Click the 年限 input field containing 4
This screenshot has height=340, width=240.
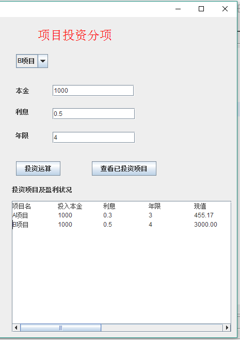click(x=93, y=137)
